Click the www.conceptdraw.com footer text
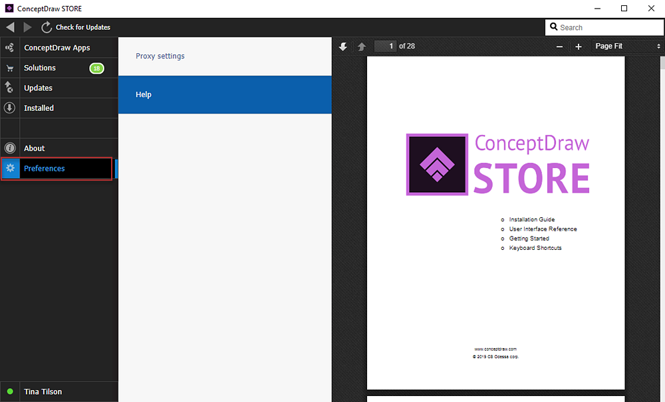This screenshot has width=665, height=402. [x=495, y=349]
